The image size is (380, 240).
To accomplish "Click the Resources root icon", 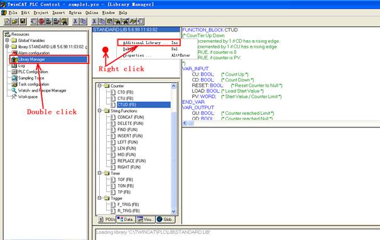I will click(x=8, y=34).
